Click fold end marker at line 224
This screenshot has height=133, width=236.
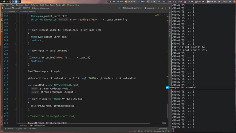pos(16,109)
